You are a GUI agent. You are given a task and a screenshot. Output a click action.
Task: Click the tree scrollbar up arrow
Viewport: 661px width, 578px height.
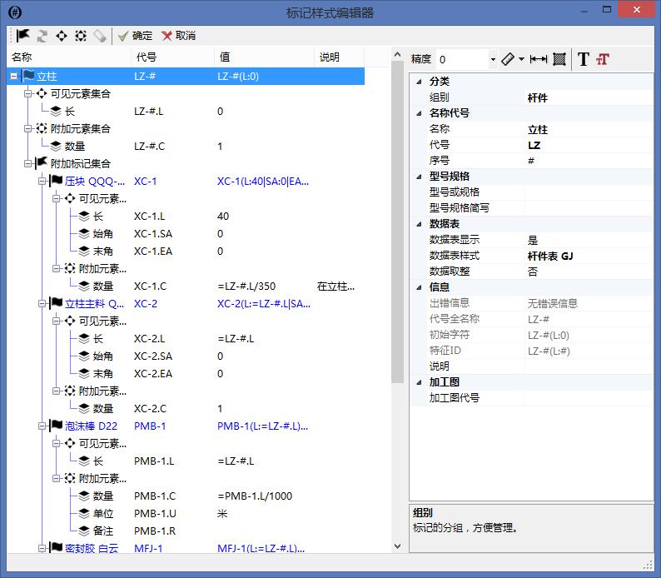[397, 54]
